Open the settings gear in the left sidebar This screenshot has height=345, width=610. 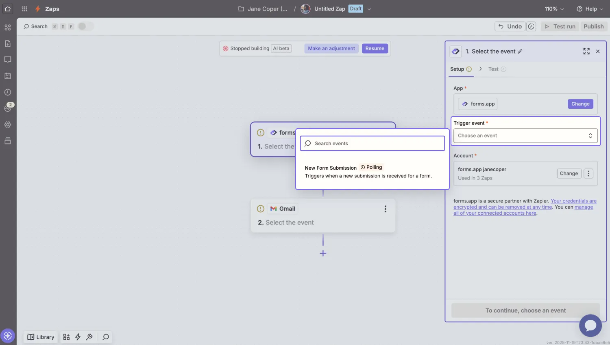pos(8,125)
